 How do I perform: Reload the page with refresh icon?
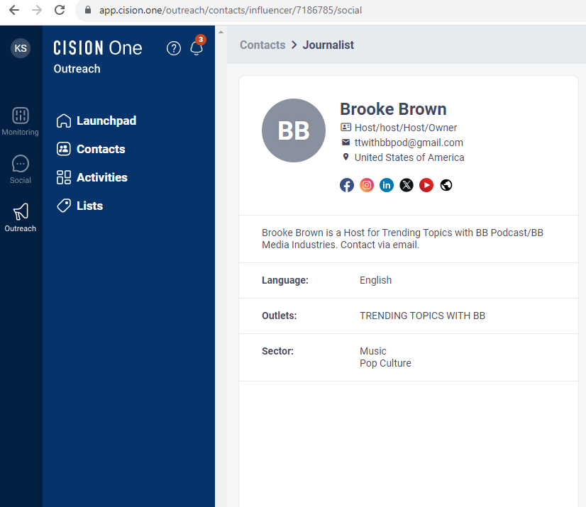point(60,10)
